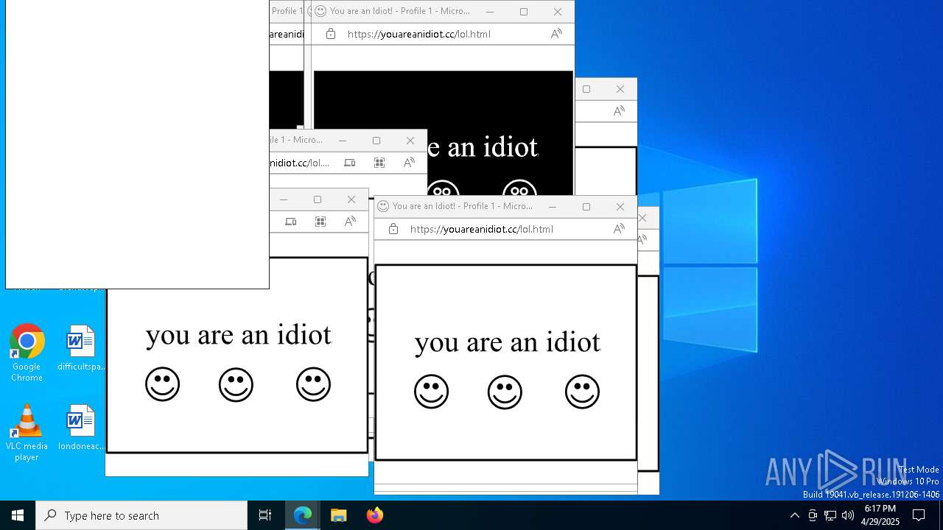Maximize the window above the left idiot page
943x530 pixels.
(x=318, y=199)
